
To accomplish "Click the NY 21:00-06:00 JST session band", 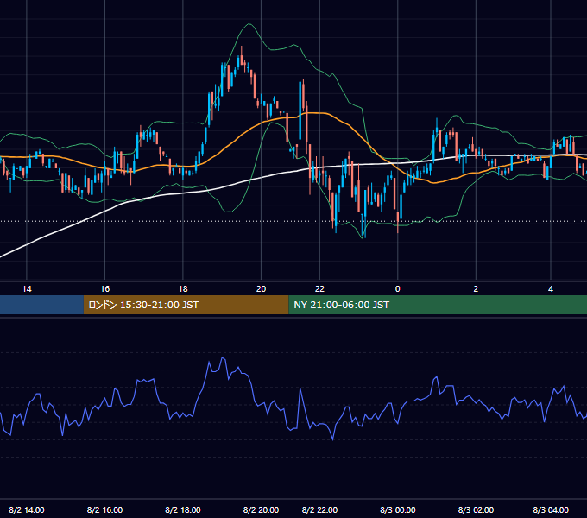I will pos(438,305).
